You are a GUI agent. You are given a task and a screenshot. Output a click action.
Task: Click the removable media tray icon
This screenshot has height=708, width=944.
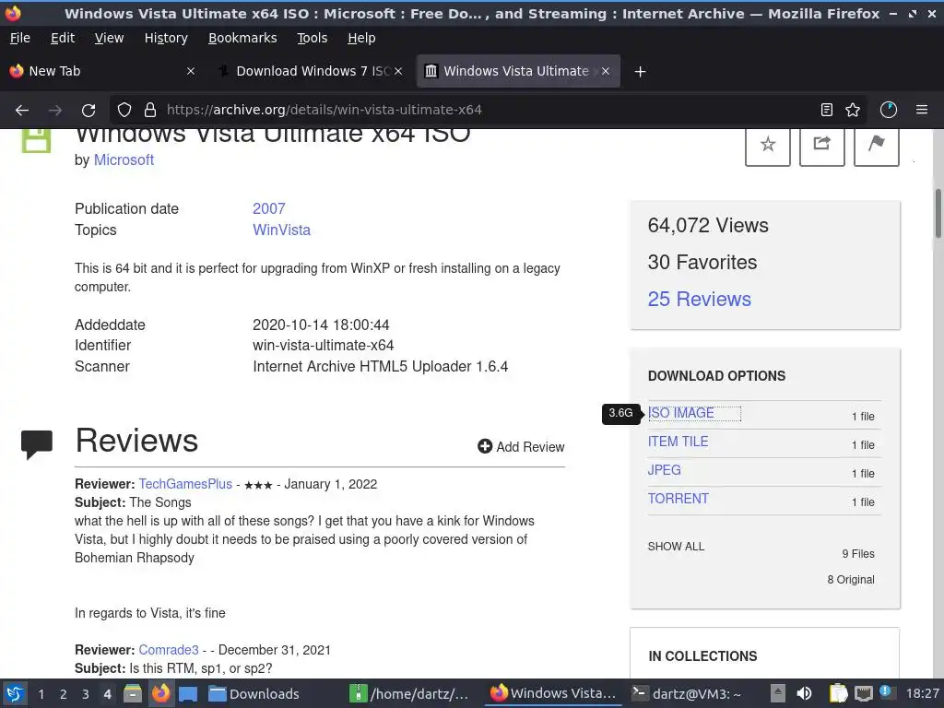pyautogui.click(x=778, y=693)
